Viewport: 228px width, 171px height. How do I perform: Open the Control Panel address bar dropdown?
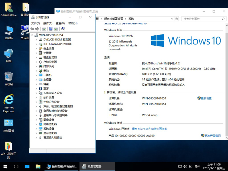click(172, 19)
